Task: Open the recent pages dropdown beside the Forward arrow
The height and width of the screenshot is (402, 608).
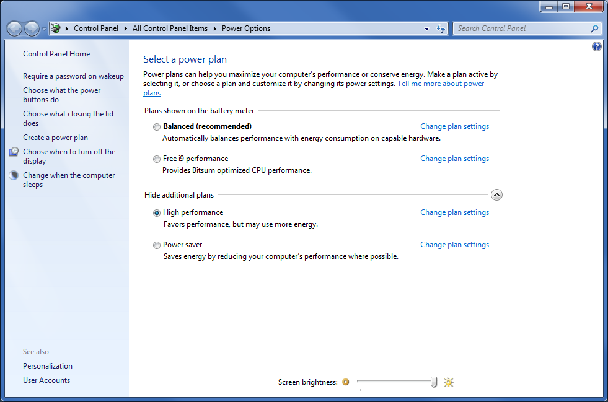Action: (x=44, y=29)
